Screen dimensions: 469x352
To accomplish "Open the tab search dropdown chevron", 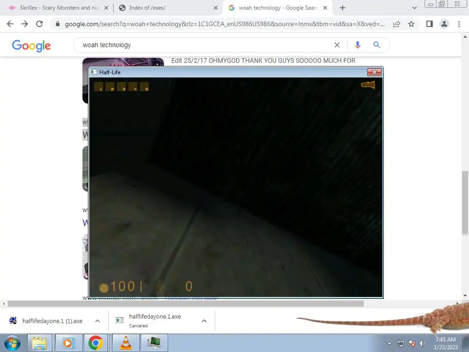I will tap(414, 8).
